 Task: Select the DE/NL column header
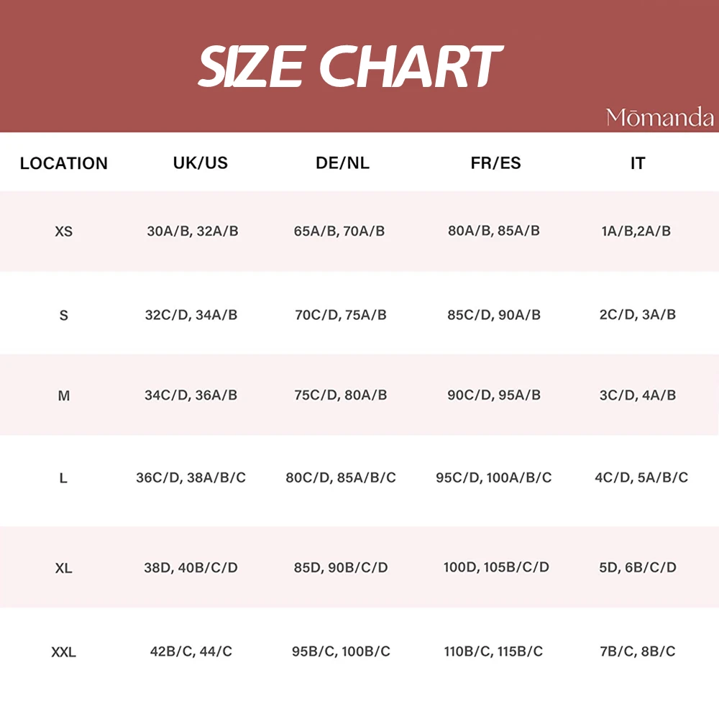coord(342,162)
